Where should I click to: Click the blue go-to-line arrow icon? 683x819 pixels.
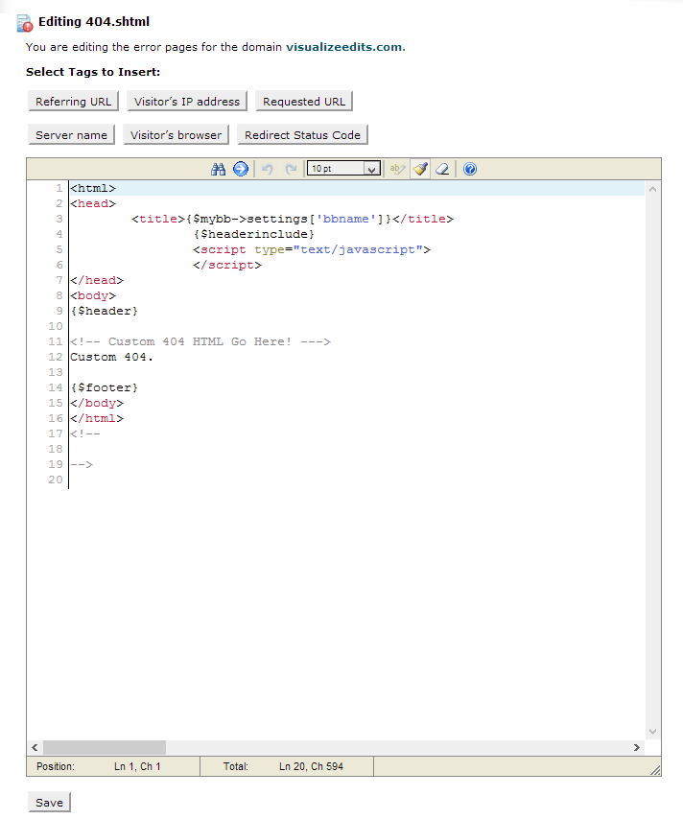point(241,169)
